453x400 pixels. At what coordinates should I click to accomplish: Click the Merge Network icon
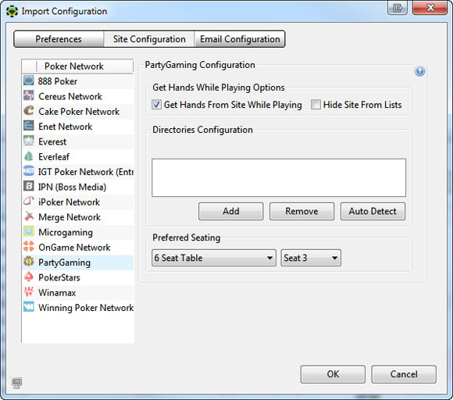point(29,216)
